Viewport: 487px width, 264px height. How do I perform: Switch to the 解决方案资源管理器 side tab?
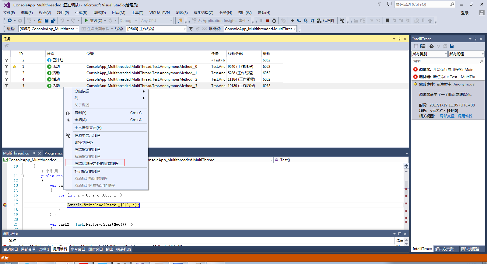pos(446,249)
